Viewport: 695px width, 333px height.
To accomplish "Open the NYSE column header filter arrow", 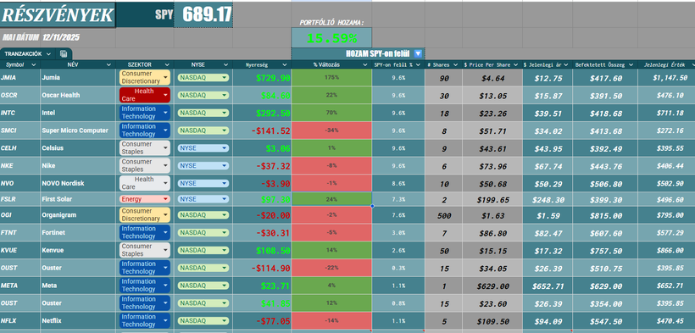I will 226,64.
